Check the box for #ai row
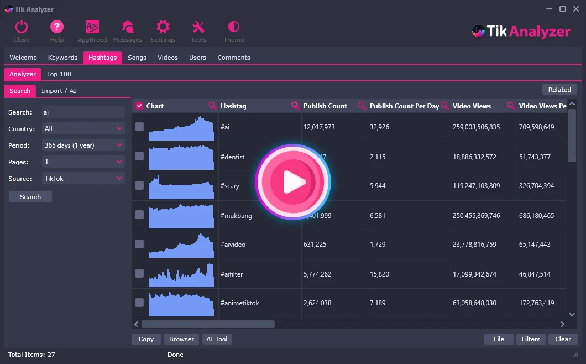 139,127
